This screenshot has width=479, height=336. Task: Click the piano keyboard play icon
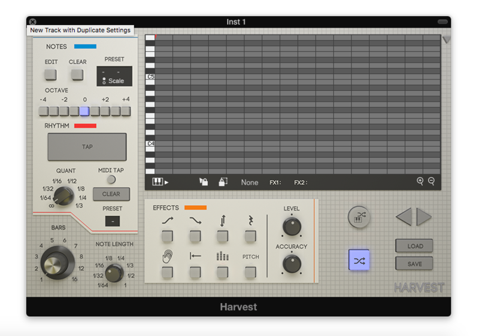click(x=160, y=182)
